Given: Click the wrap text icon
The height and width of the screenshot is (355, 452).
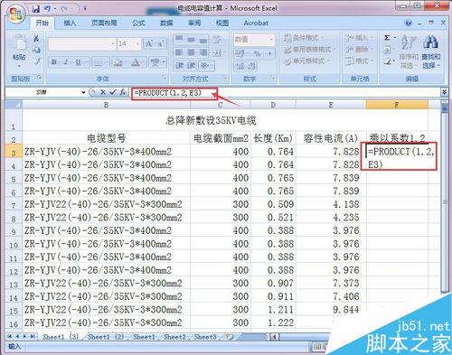Looking at the screenshot, I should pyautogui.click(x=216, y=40).
